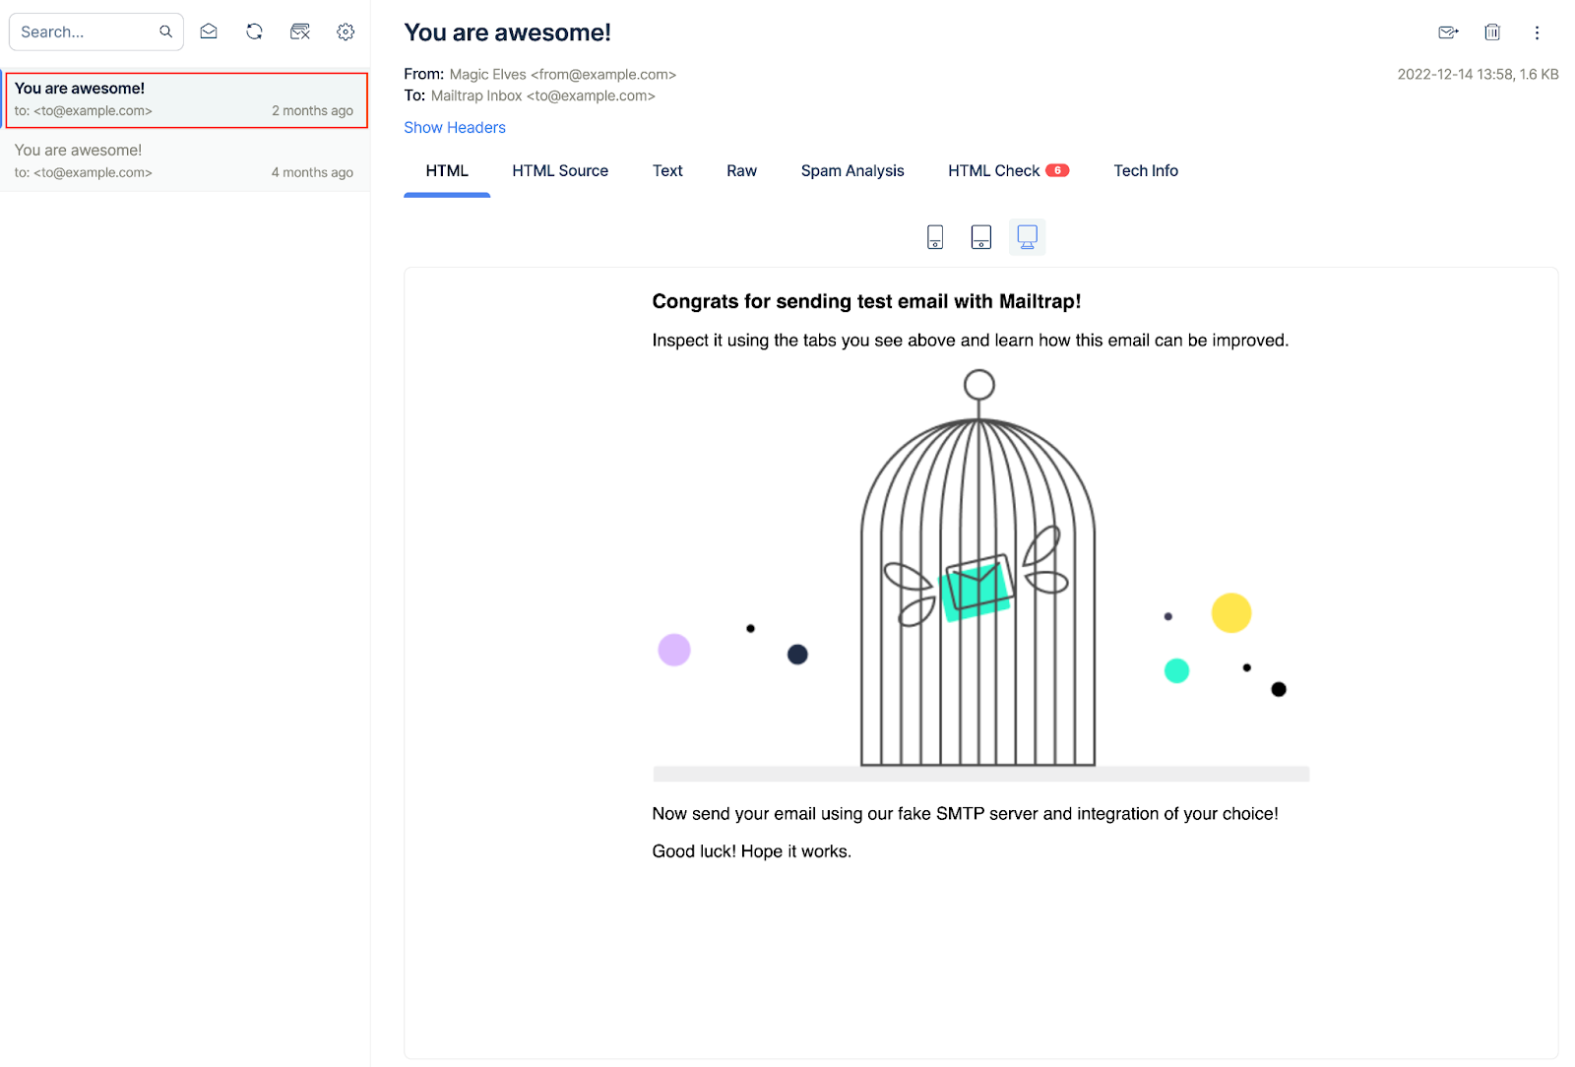The width and height of the screenshot is (1575, 1067).
Task: Switch preview to mobile view
Action: tap(934, 236)
